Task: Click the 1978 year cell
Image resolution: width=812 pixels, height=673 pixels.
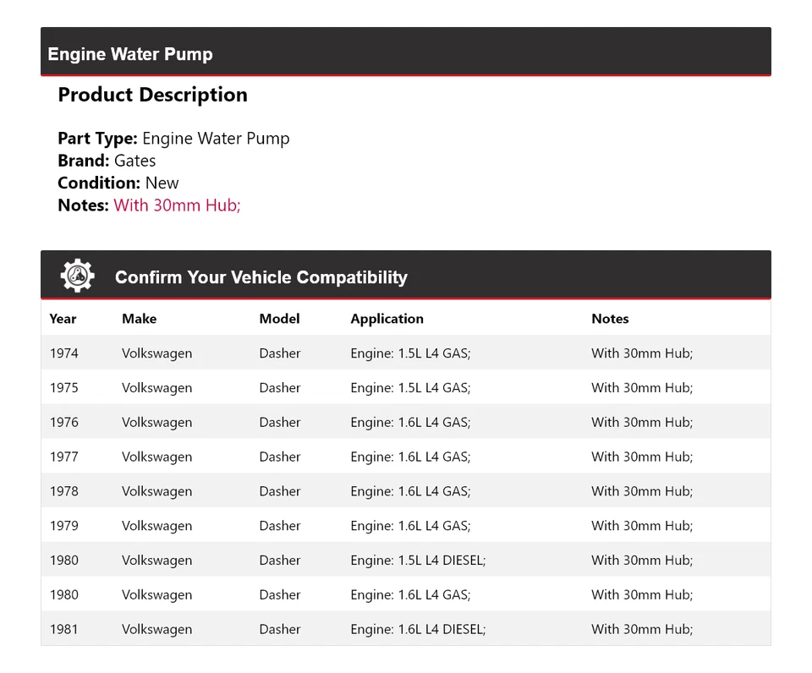Action: (x=63, y=491)
